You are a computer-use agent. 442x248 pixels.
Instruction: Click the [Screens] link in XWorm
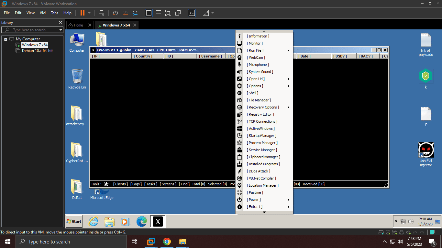point(168,184)
